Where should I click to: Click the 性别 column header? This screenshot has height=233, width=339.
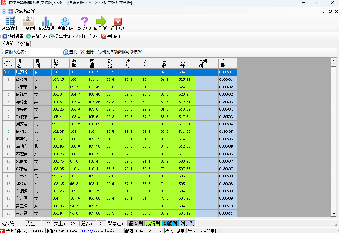click(x=42, y=63)
